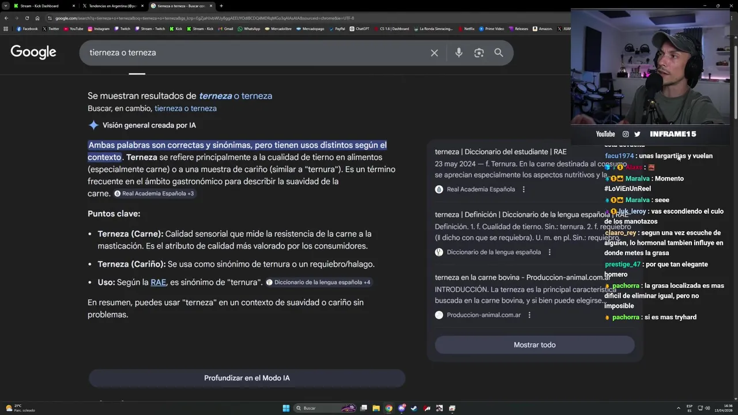Open the Mercadolibre bookmark
This screenshot has width=738, height=415.
pyautogui.click(x=278, y=29)
